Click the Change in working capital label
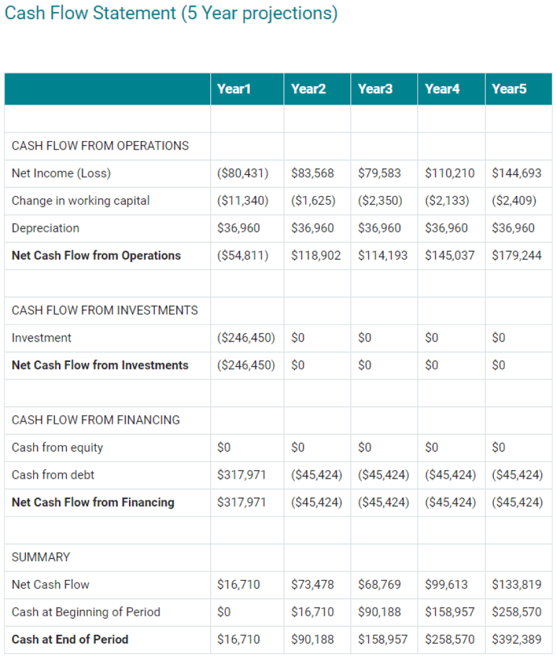This screenshot has height=658, width=556. 81,201
